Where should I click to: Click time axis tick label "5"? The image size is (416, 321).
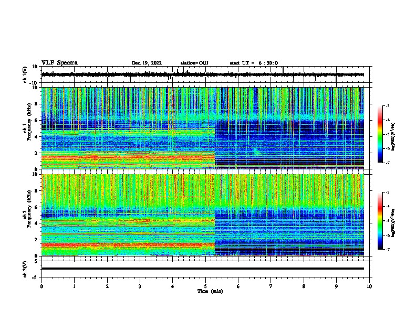coord(205,286)
